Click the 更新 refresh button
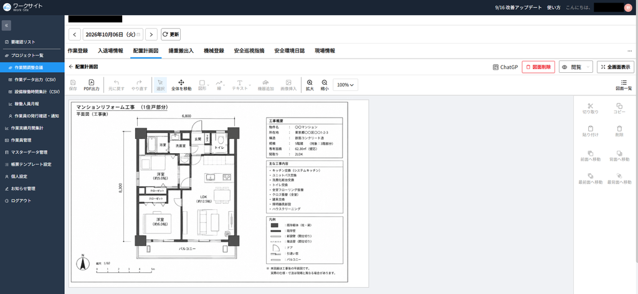 click(171, 34)
